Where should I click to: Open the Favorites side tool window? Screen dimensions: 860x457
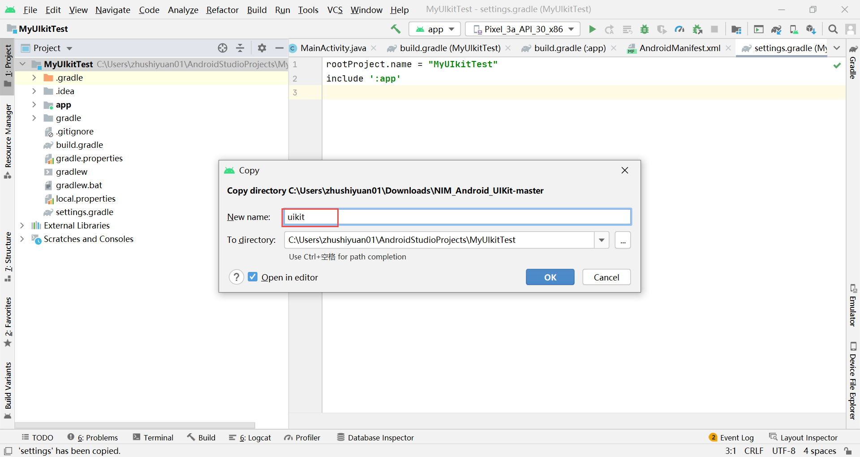(x=8, y=322)
